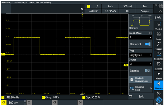
Task: Click the waveform icon above Menu
Action: point(158,93)
